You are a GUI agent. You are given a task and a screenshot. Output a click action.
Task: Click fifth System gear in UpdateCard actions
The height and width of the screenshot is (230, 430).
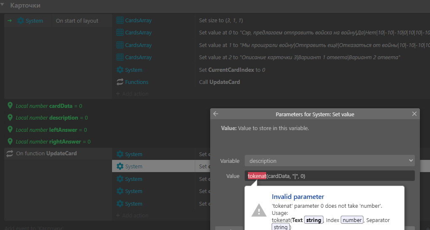(120, 204)
